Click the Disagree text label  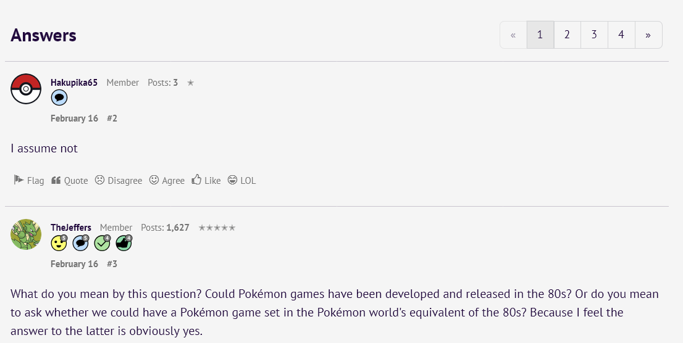[125, 181]
